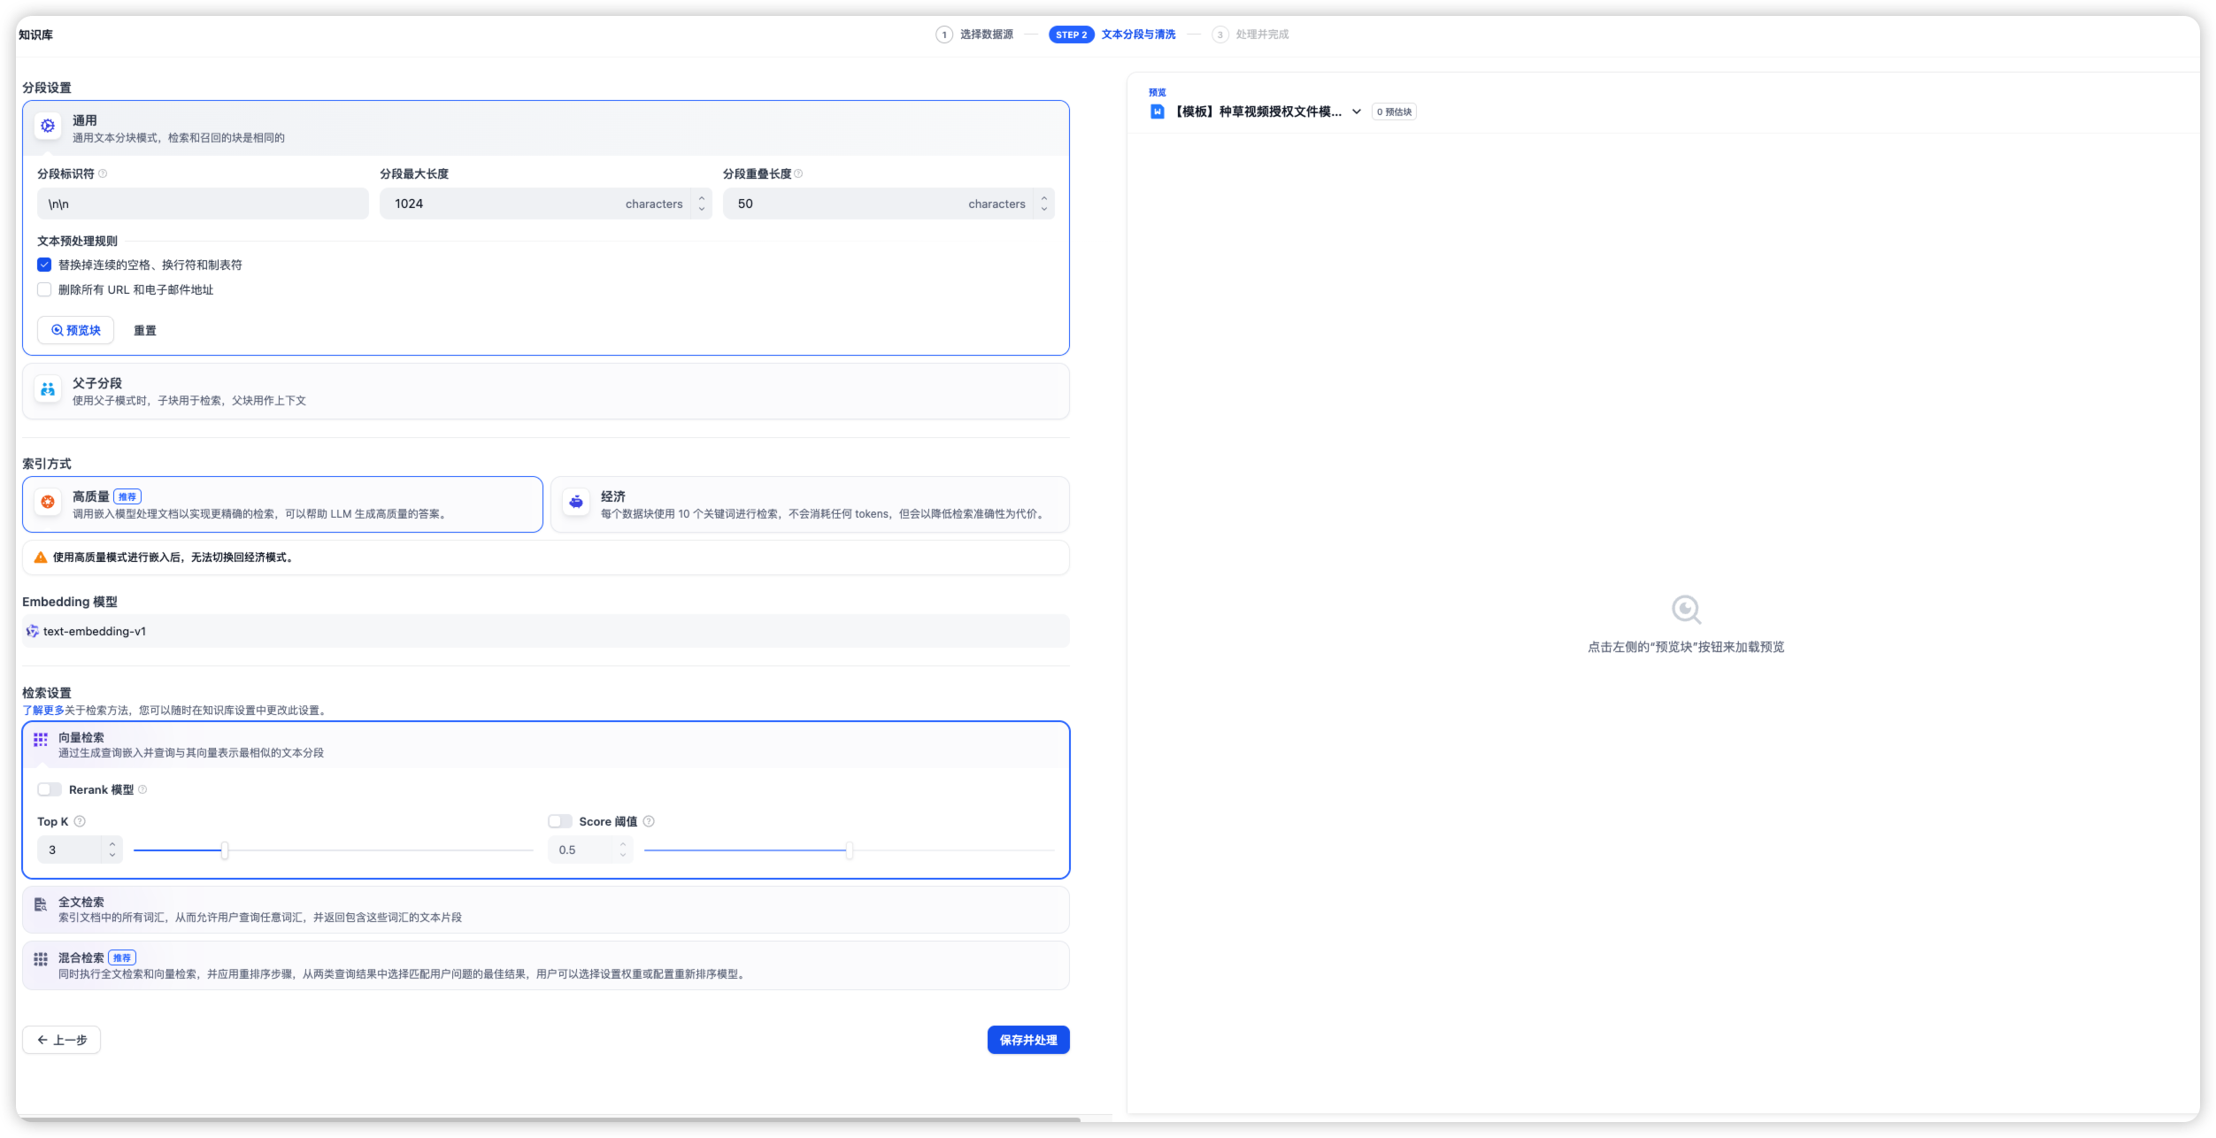2216x1138 pixels.
Task: Show the Top K help question icon
Action: [80, 822]
